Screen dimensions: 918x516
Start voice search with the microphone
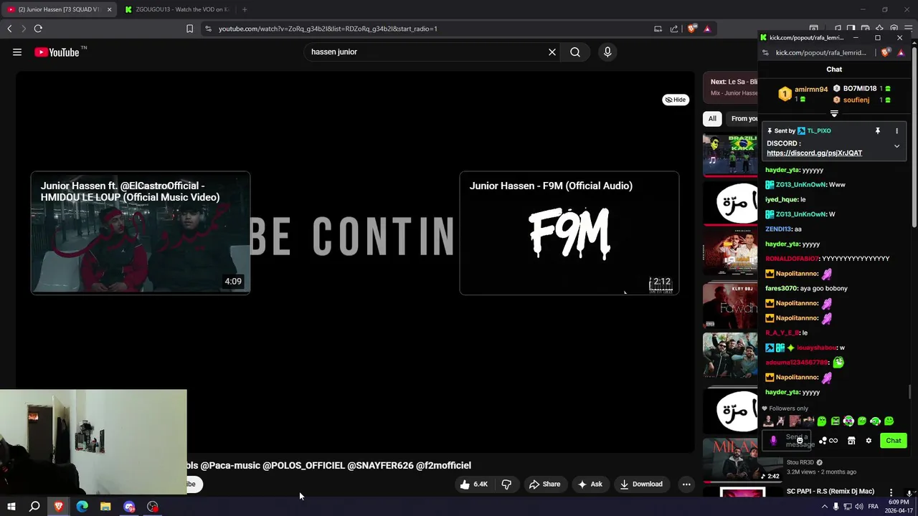(x=607, y=52)
